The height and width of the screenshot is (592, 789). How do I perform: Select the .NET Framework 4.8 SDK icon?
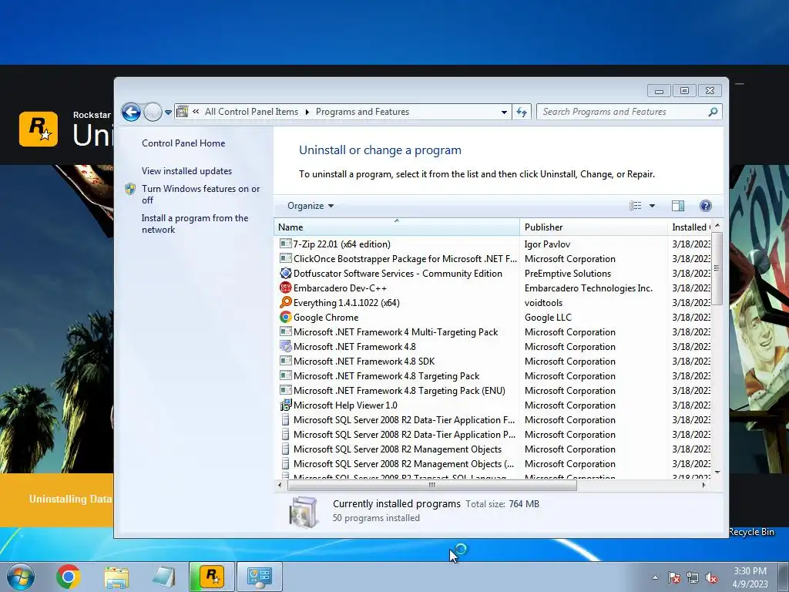pos(285,361)
